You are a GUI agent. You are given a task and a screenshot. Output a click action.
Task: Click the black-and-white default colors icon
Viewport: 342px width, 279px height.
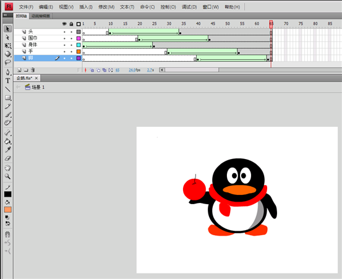tap(7, 217)
